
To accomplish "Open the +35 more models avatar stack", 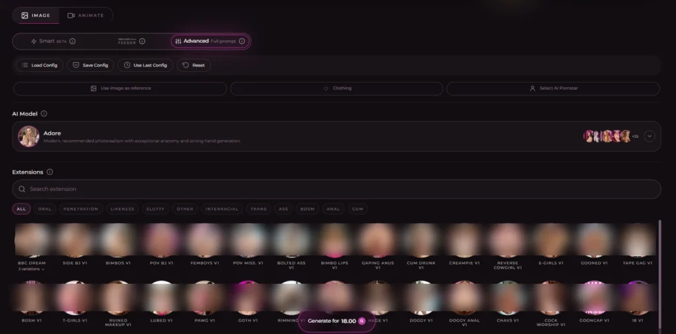I will coord(611,136).
